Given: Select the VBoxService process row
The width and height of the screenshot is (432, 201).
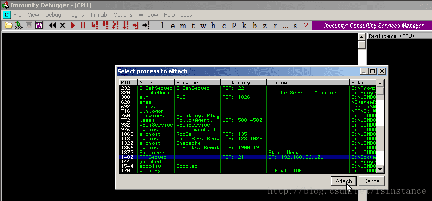Looking at the screenshot, I should (x=248, y=125).
